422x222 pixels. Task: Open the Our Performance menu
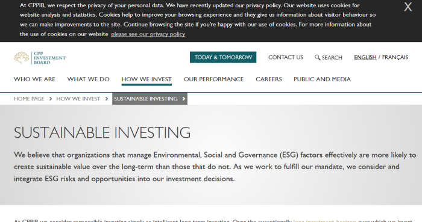pos(213,79)
